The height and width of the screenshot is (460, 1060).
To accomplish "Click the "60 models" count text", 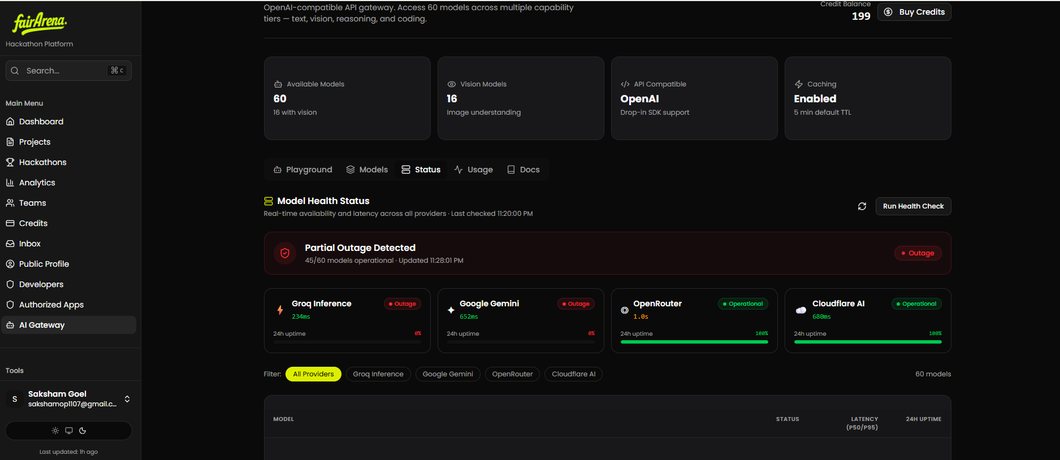I will [x=933, y=374].
